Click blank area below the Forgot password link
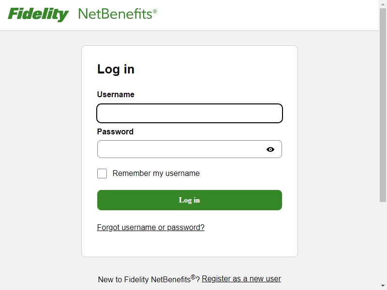 190,244
